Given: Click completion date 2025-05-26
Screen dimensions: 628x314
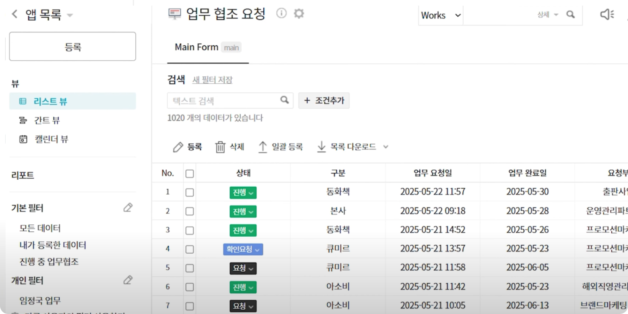Looking at the screenshot, I should pyautogui.click(x=527, y=230).
